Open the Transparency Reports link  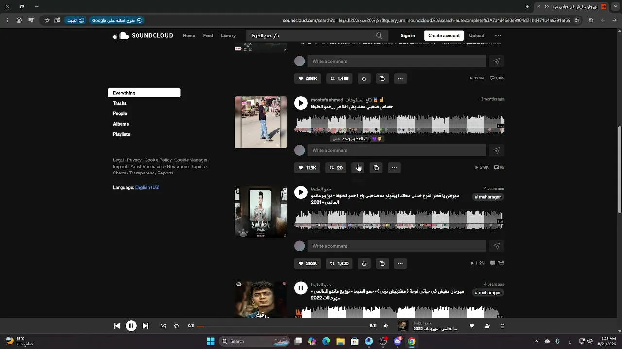[151, 173]
